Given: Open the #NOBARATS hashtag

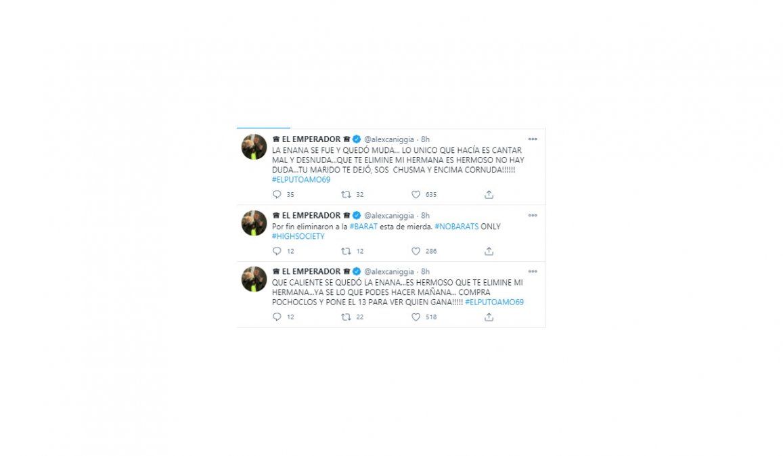Looking at the screenshot, I should click(456, 226).
